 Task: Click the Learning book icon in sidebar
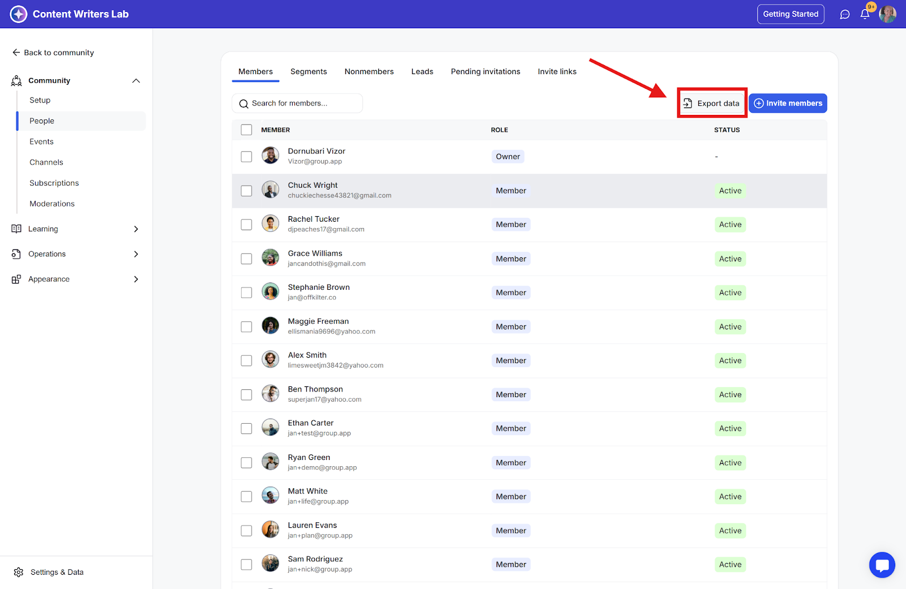16,229
